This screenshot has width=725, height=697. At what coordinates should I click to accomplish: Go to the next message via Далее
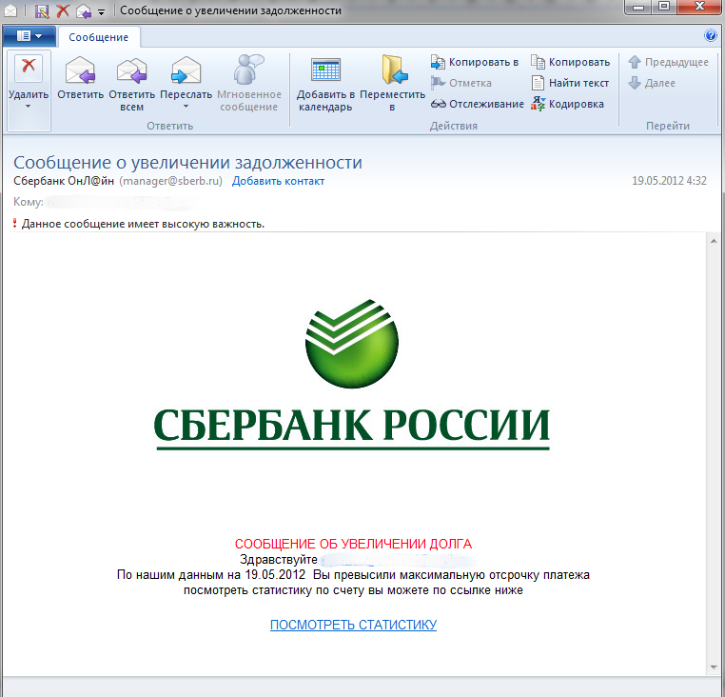(652, 83)
